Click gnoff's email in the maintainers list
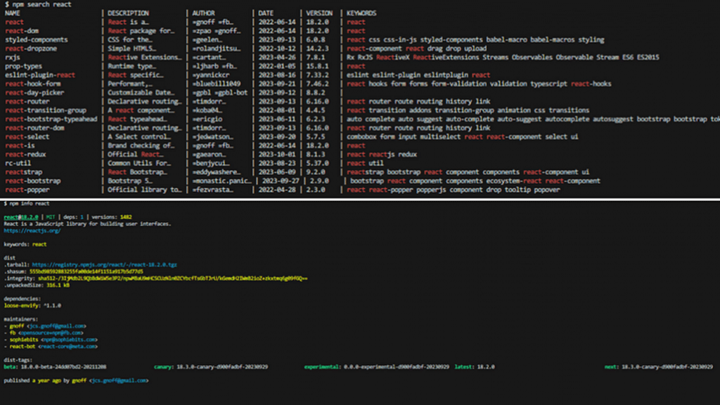This screenshot has width=720, height=405. 56,326
